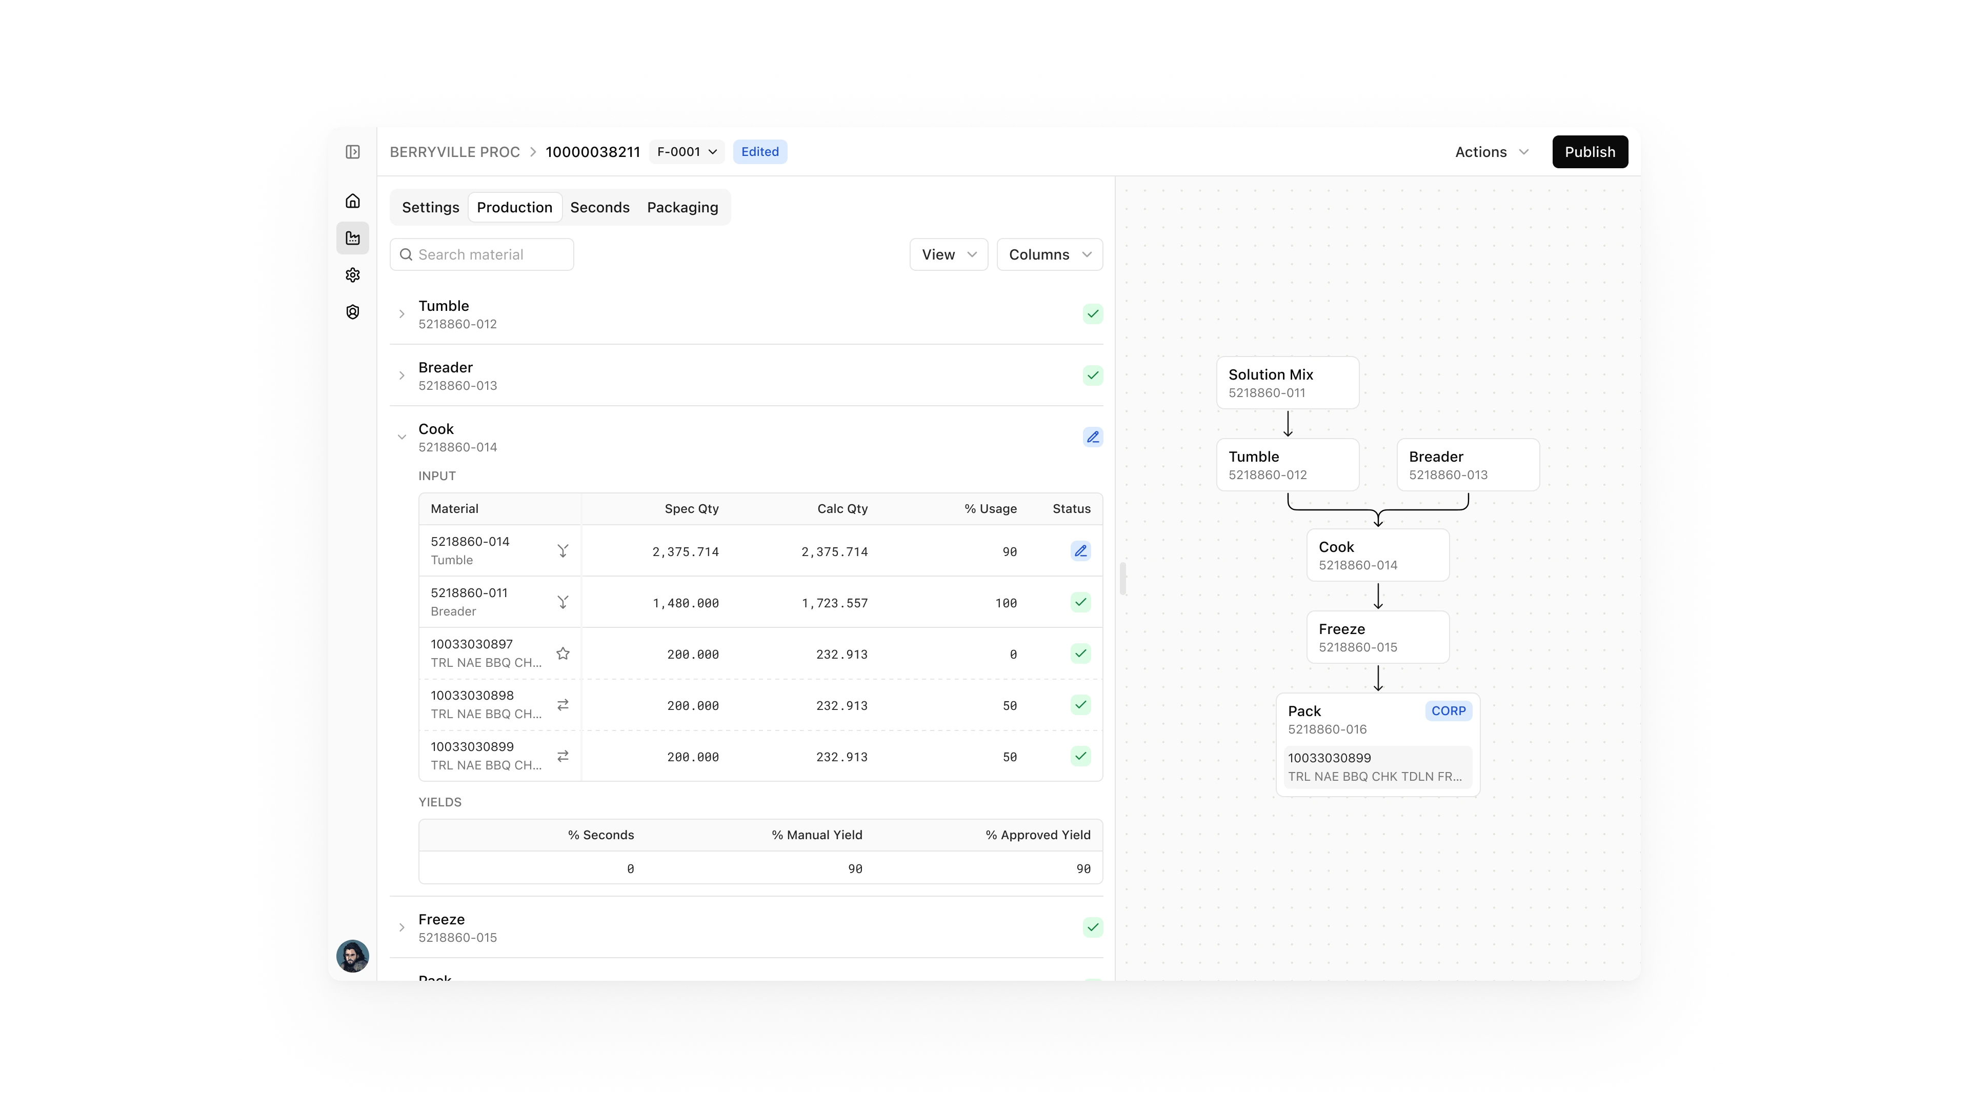The image size is (1969, 1108).
Task: Click the check status in 5218860-011 Breader row
Action: click(1080, 603)
